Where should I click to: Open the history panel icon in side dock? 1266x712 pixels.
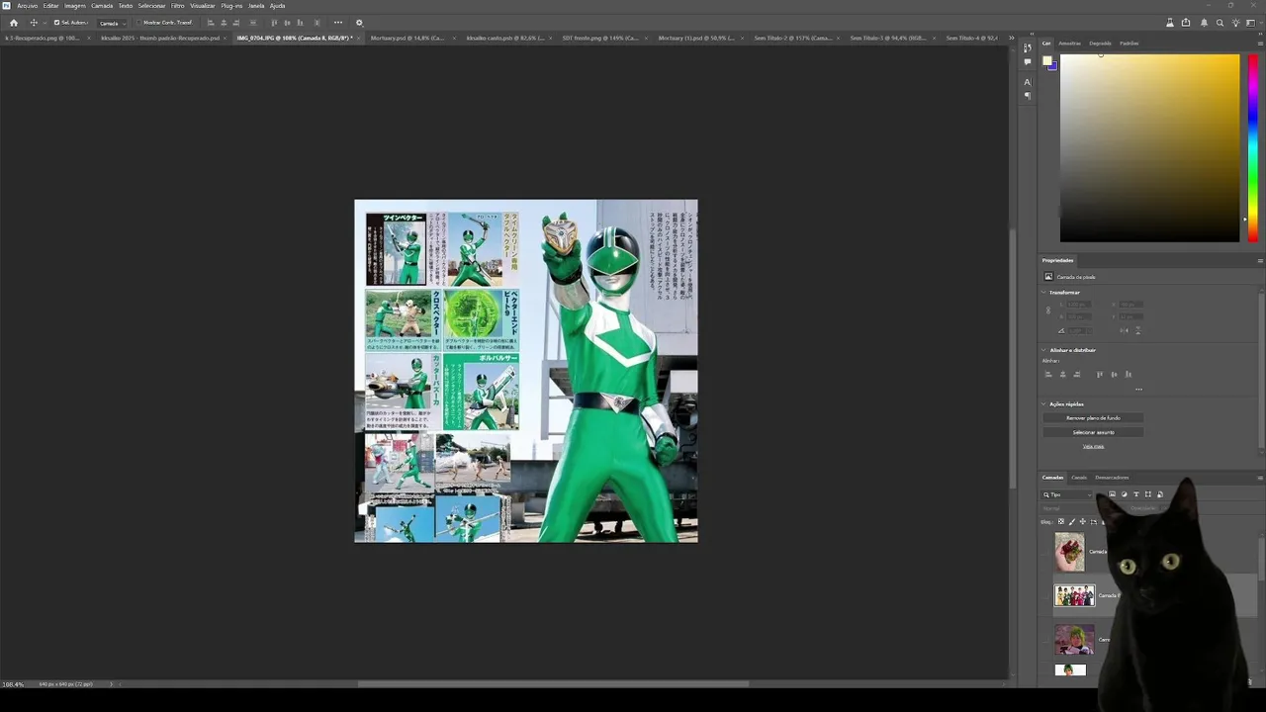(x=1028, y=46)
